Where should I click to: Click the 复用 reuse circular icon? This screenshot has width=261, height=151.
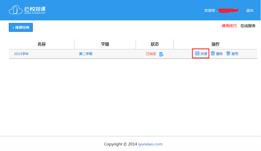tap(228, 53)
